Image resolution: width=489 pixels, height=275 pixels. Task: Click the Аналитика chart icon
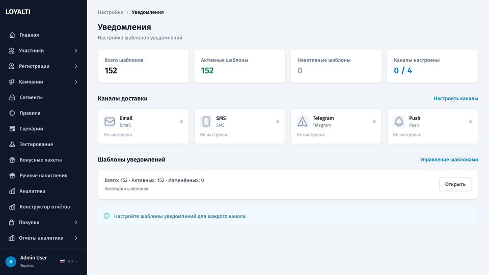tap(12, 191)
